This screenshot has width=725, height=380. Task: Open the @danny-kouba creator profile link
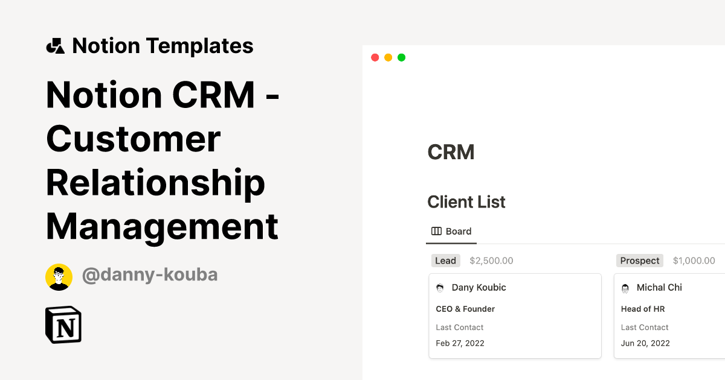tap(150, 275)
